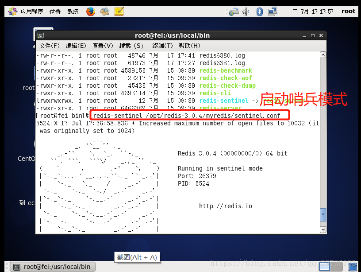
Task: Close the terminal window
Action: click(321, 35)
